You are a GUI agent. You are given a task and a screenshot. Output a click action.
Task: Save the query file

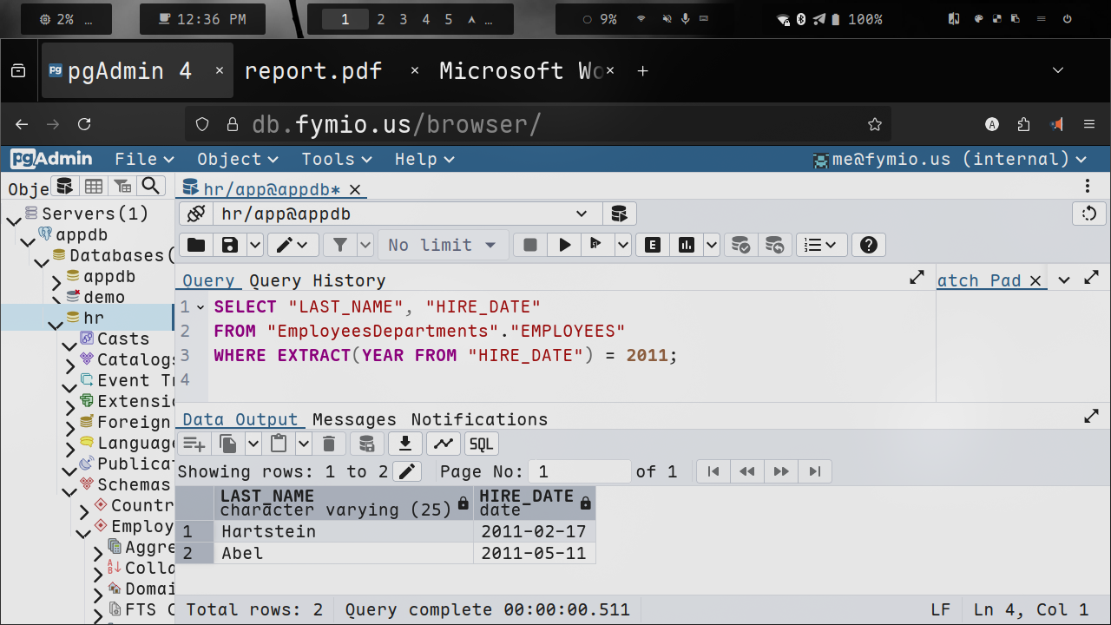tap(230, 246)
